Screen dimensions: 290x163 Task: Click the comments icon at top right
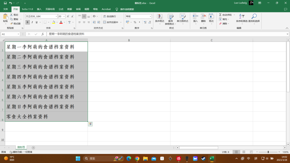click(285, 9)
